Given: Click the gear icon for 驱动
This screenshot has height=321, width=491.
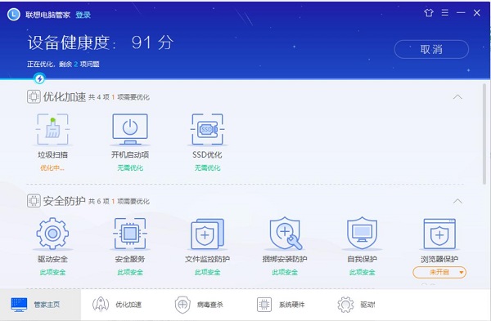Looking at the screenshot, I should [345, 305].
